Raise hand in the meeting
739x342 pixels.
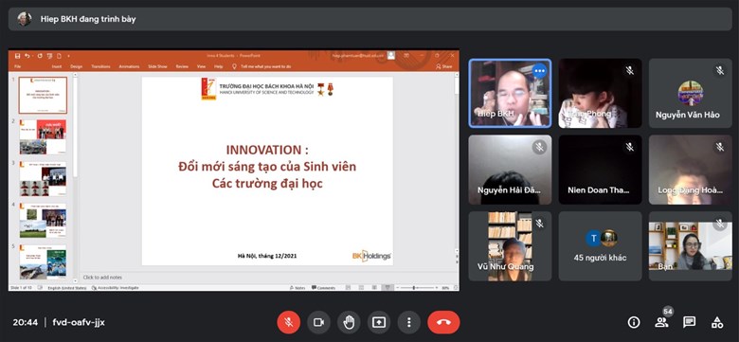tap(349, 322)
